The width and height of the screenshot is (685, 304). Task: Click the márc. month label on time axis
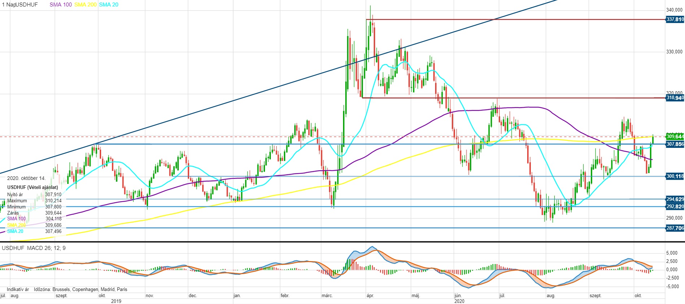327,296
